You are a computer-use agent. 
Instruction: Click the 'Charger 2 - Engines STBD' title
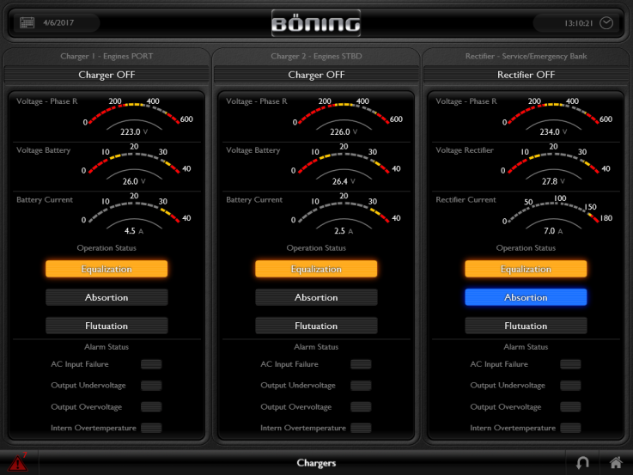pyautogui.click(x=316, y=56)
